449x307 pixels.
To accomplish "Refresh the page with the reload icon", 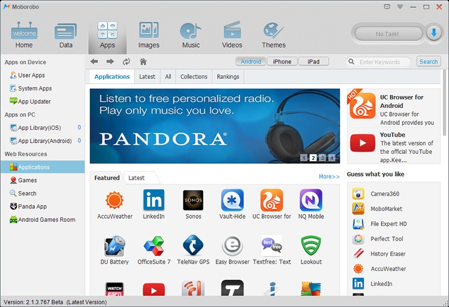I will pyautogui.click(x=126, y=62).
